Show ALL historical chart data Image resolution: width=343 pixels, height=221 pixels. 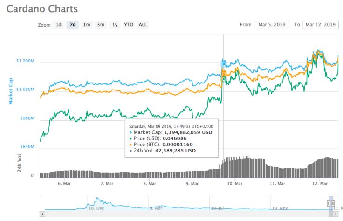143,25
